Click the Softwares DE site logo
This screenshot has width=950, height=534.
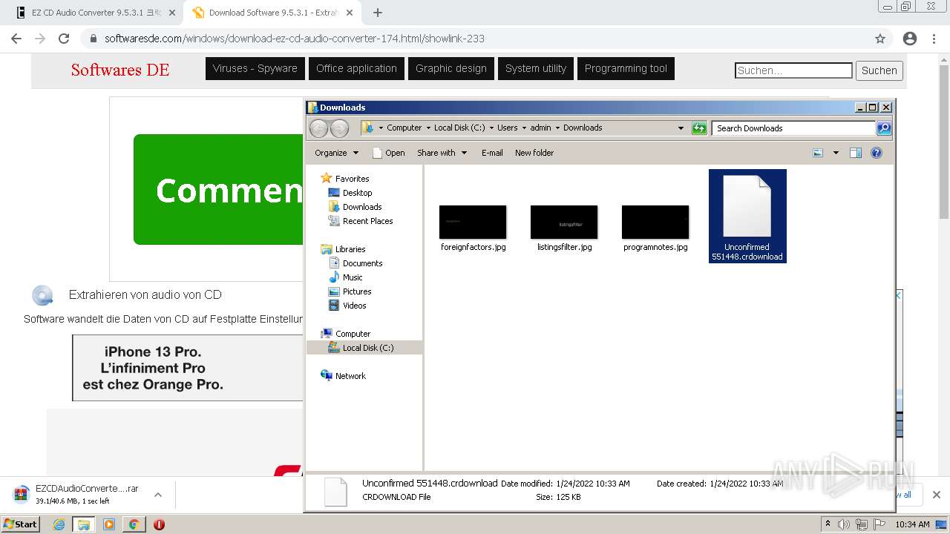pos(120,70)
